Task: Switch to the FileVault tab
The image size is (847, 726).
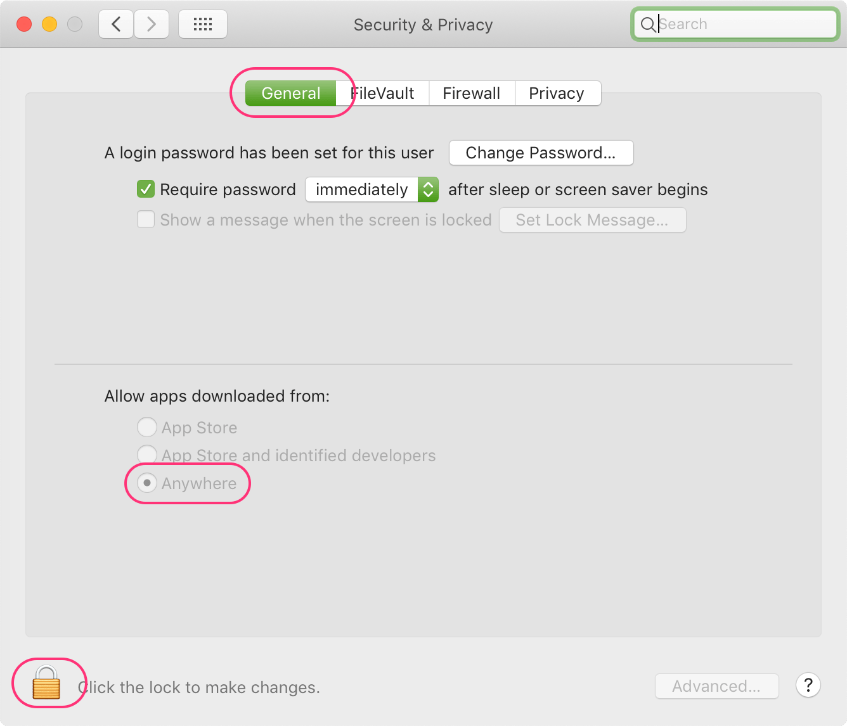Action: tap(384, 93)
